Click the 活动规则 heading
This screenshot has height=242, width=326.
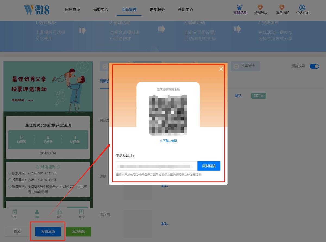(x=48, y=167)
